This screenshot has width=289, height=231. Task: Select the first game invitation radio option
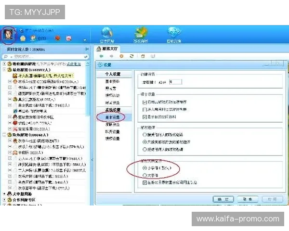[144, 134]
